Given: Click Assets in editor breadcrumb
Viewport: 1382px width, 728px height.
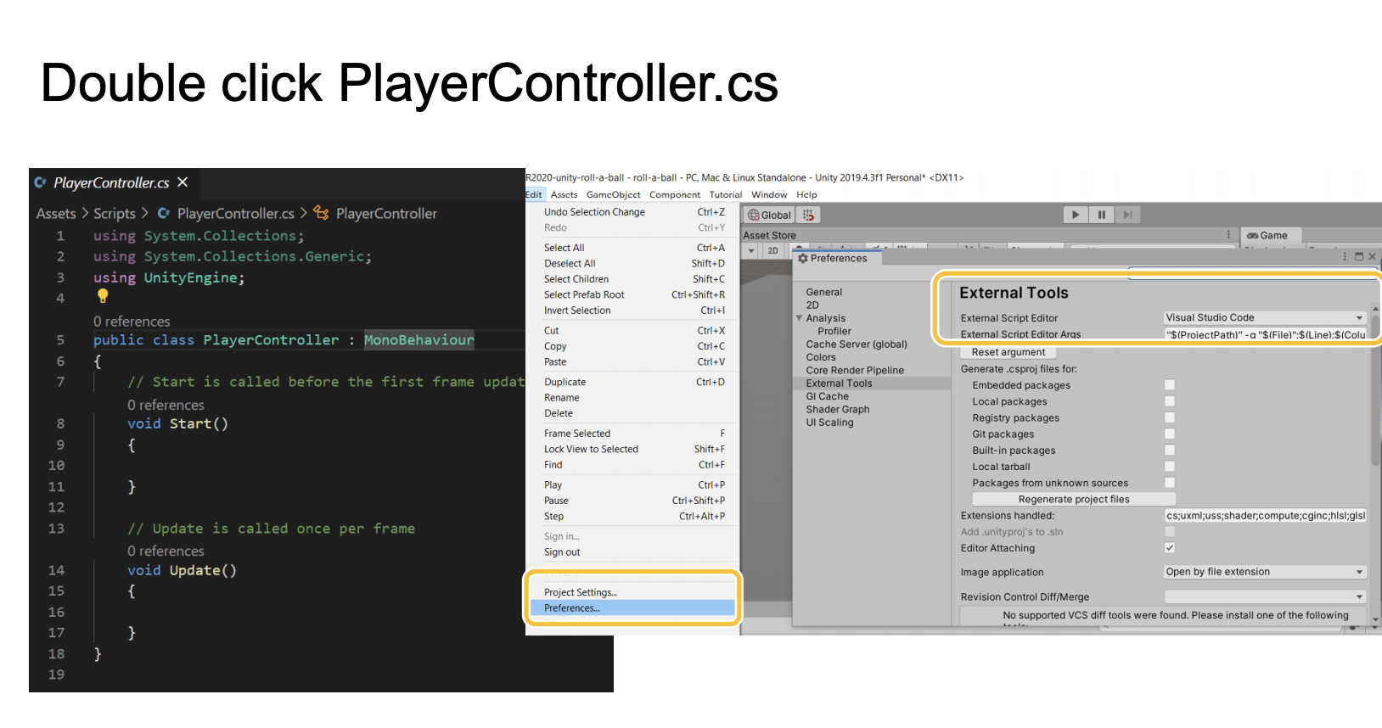Looking at the screenshot, I should point(56,214).
